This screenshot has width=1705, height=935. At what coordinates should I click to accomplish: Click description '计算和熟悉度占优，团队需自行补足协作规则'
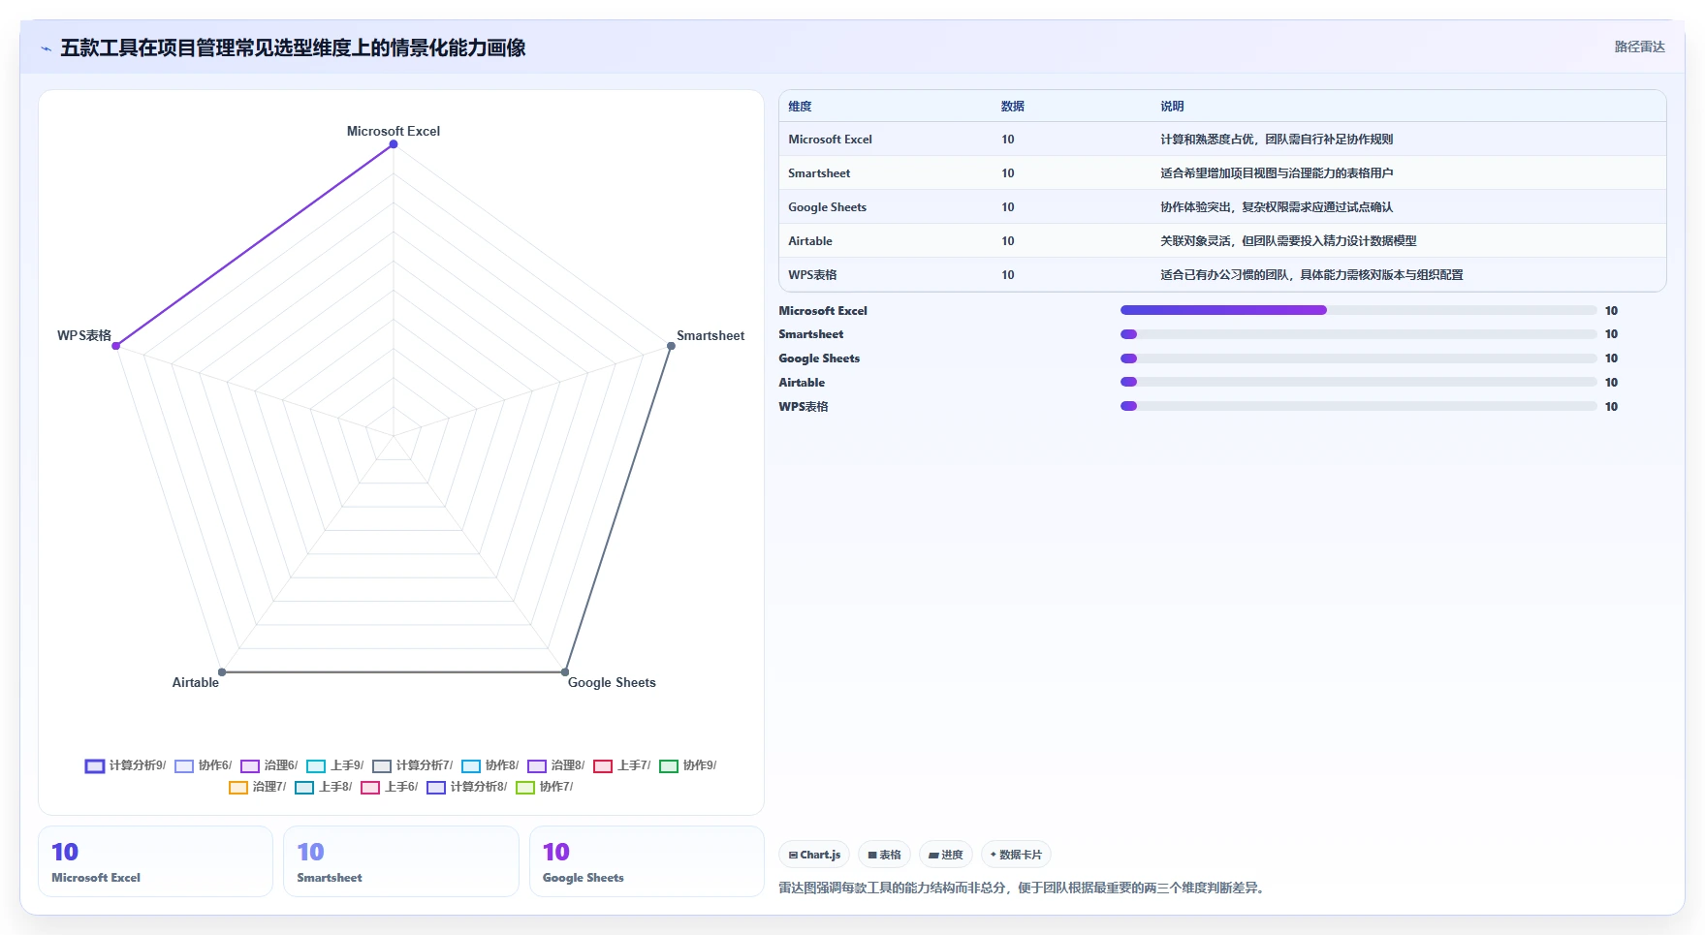click(1277, 140)
